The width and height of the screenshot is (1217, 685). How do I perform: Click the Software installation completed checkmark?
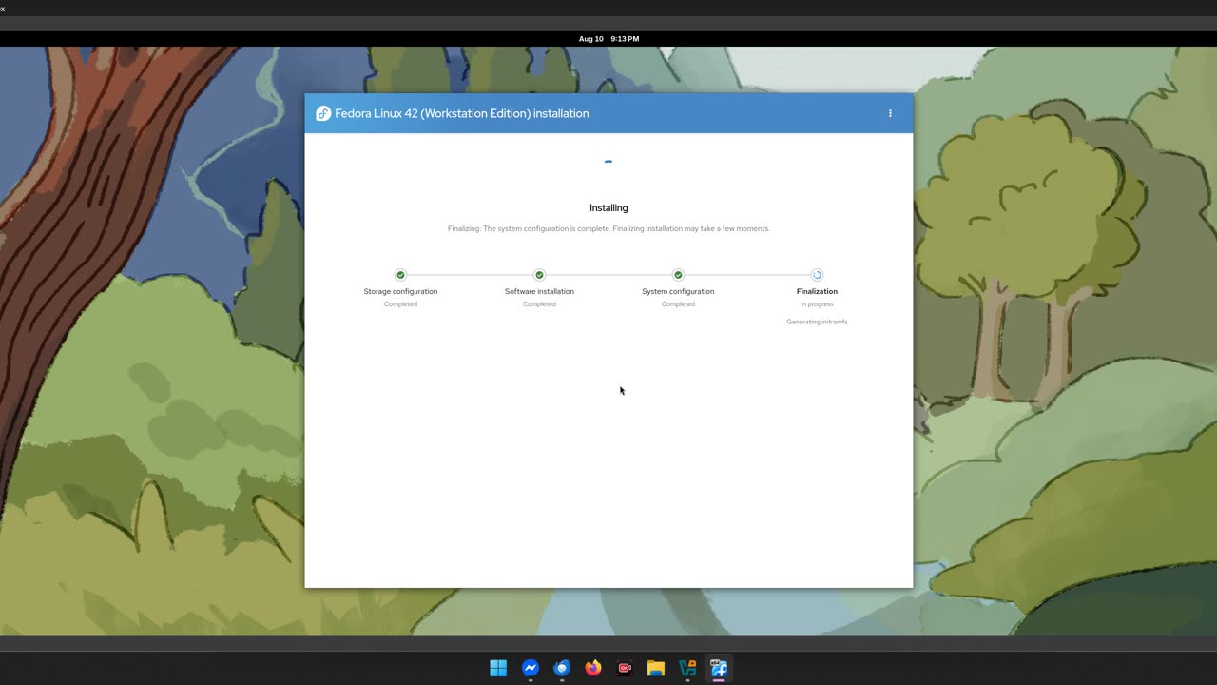pyautogui.click(x=539, y=275)
